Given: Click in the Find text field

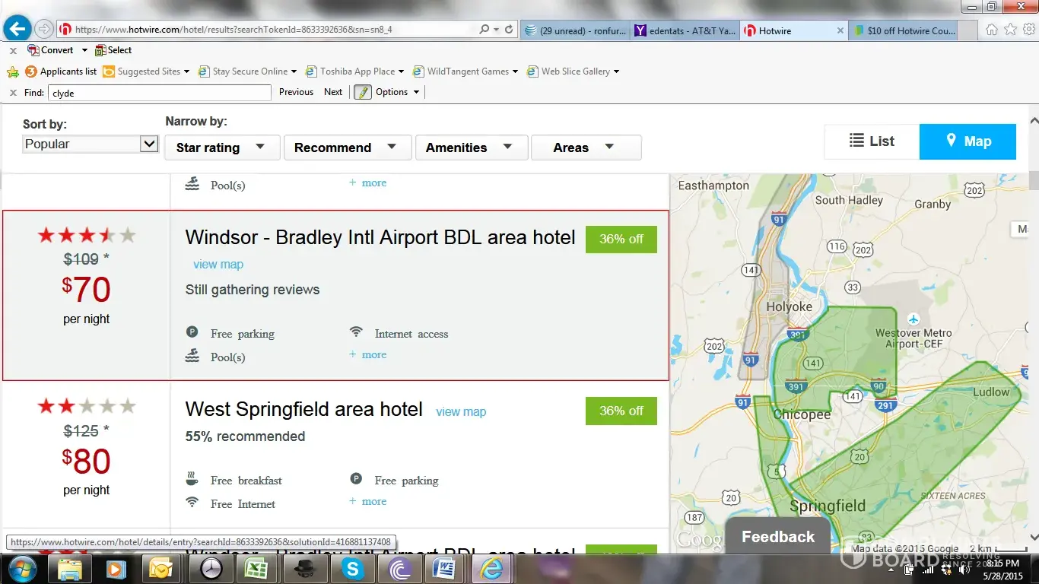Looking at the screenshot, I should click(159, 93).
